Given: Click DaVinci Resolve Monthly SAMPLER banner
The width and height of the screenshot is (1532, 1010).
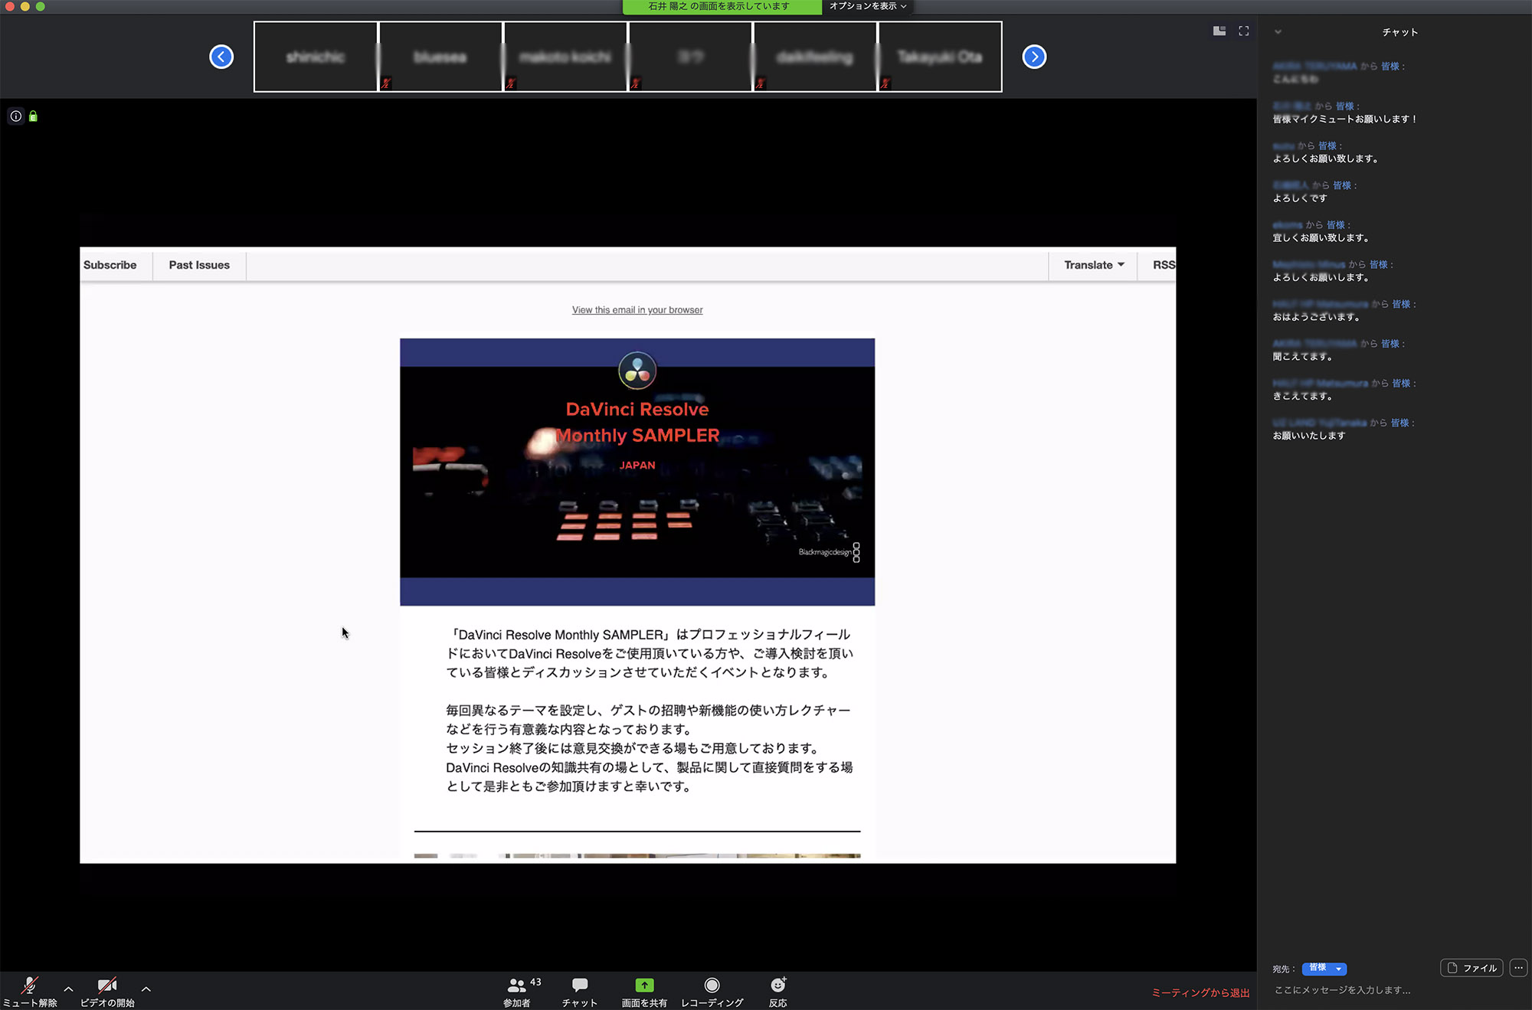Looking at the screenshot, I should point(637,472).
